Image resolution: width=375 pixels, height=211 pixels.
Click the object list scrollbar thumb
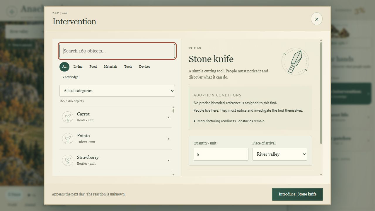click(x=173, y=111)
